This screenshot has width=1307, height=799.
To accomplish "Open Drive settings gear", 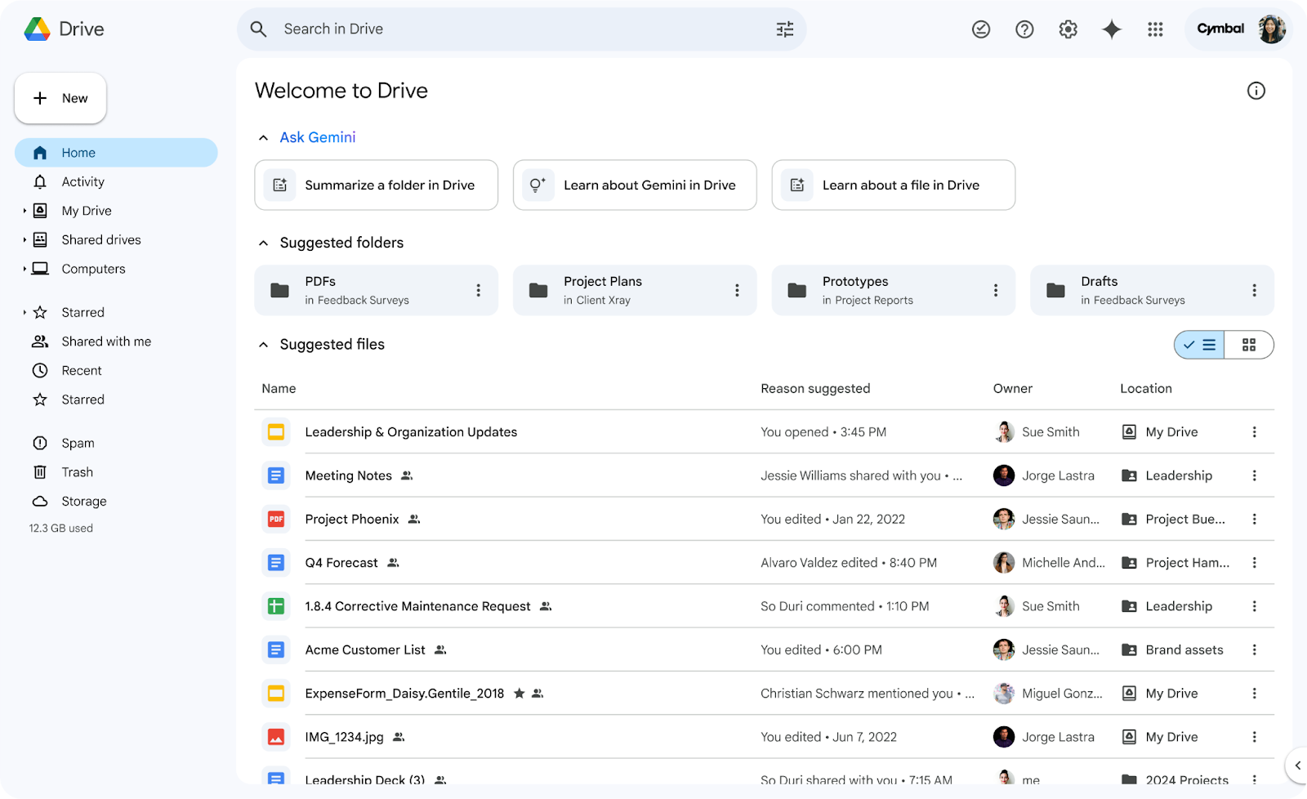I will pos(1067,29).
